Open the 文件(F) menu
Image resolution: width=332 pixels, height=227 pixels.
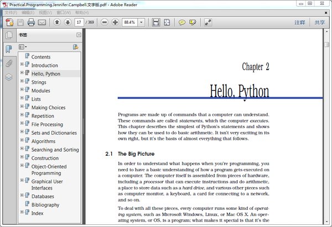[x=11, y=12]
